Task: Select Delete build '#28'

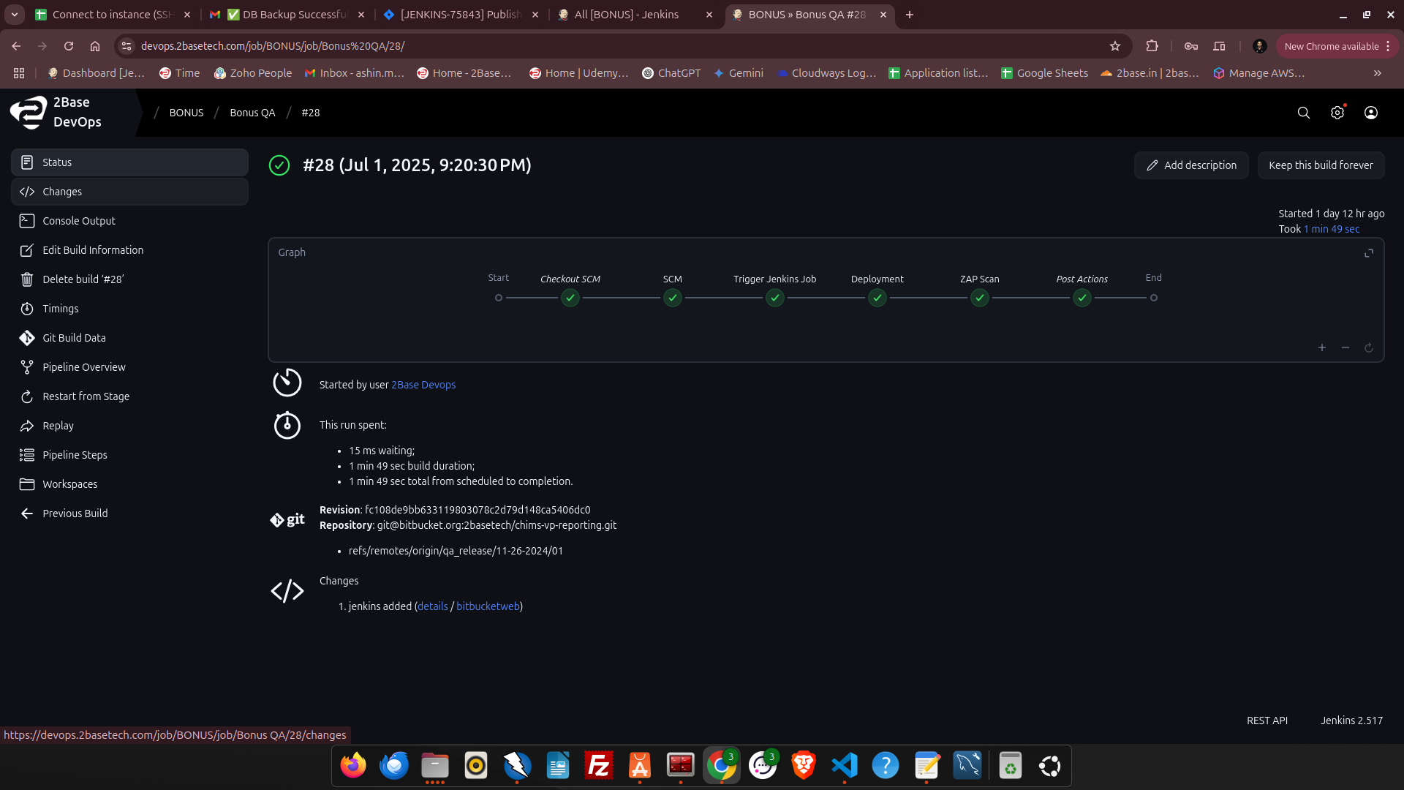Action: point(129,279)
